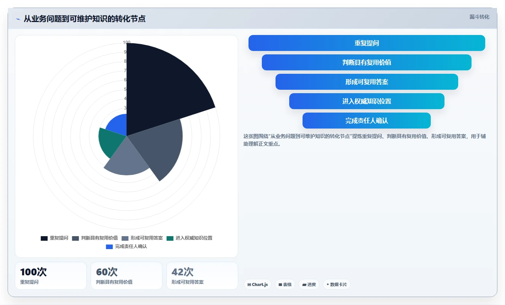
Task: Click the 100 axis label on chart
Action: coord(127,43)
